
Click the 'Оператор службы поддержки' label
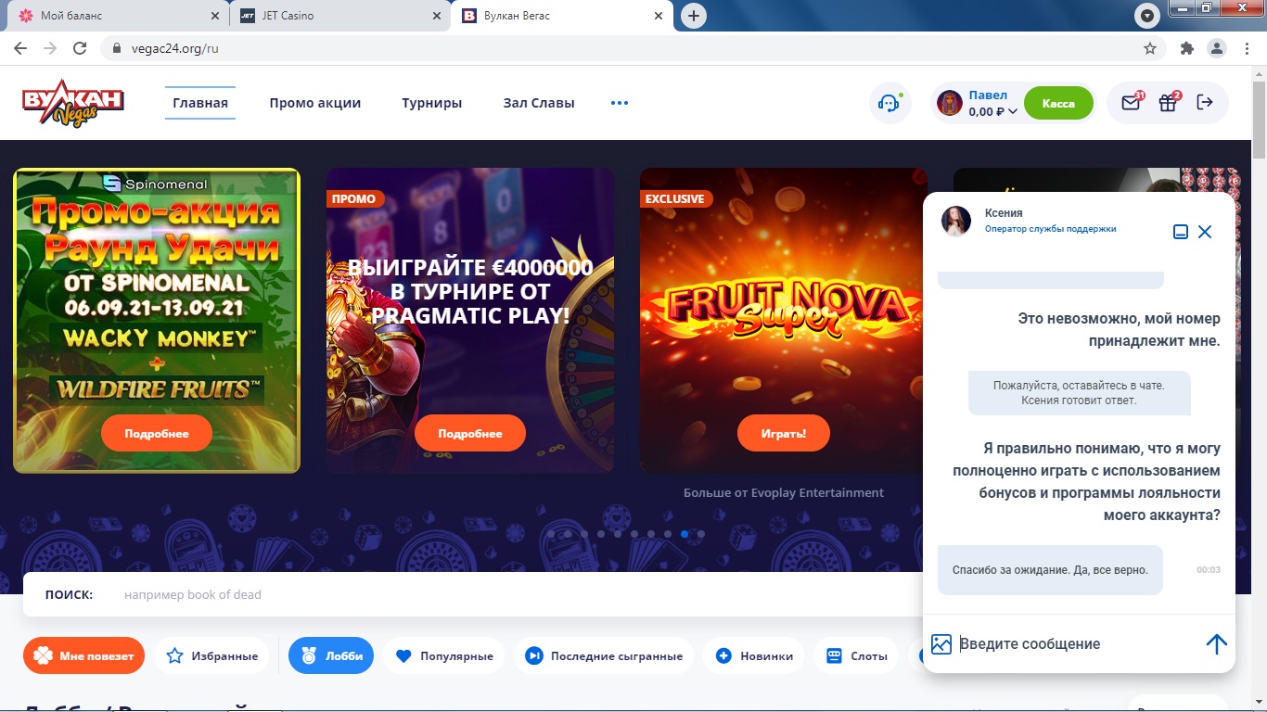coord(1050,229)
